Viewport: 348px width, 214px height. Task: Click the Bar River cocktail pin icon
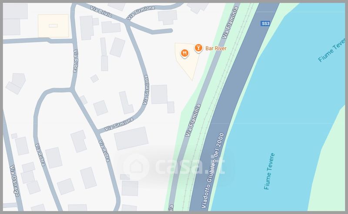pos(198,48)
